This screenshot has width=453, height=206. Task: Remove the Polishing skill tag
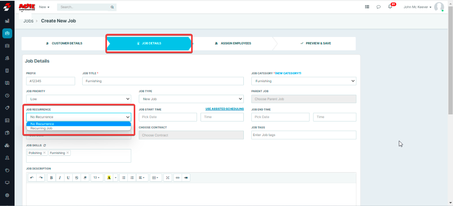pyautogui.click(x=44, y=153)
